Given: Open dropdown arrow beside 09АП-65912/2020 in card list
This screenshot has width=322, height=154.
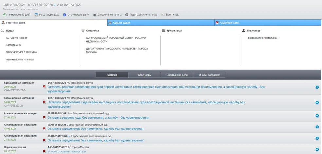Looking at the screenshot, I should pos(69,136).
